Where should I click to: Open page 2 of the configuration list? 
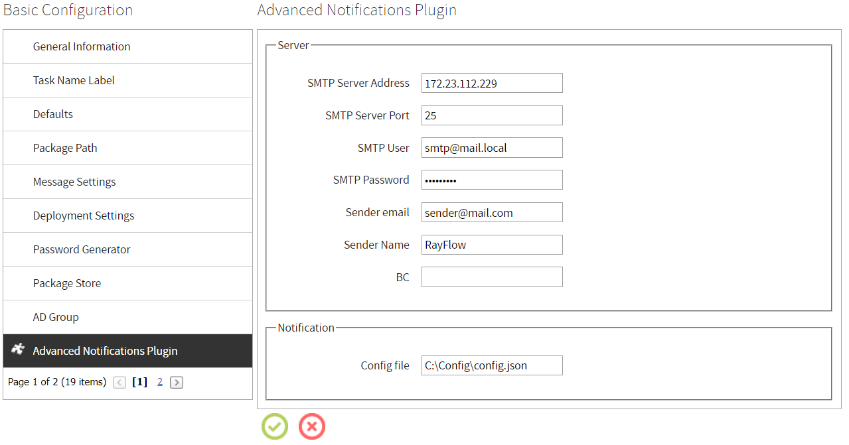(x=159, y=382)
